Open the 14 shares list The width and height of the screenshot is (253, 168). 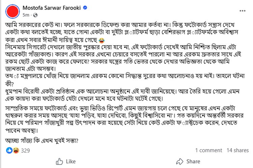237,150
